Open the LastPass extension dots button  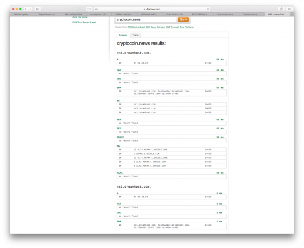click(89, 9)
